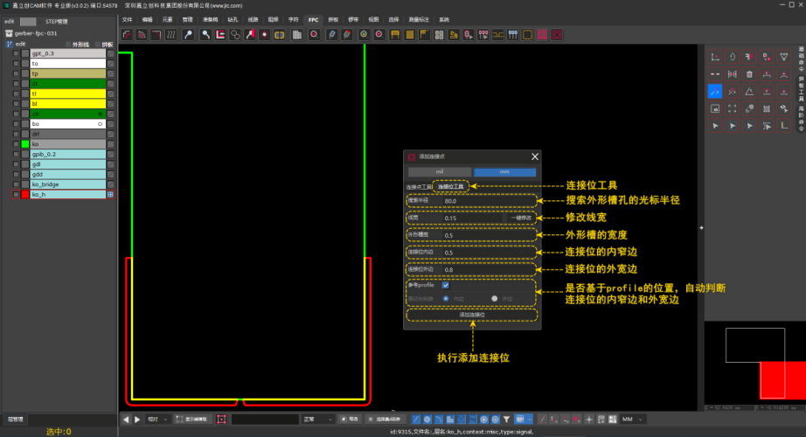
Task: Check the box for layer ko_h
Action: point(16,195)
